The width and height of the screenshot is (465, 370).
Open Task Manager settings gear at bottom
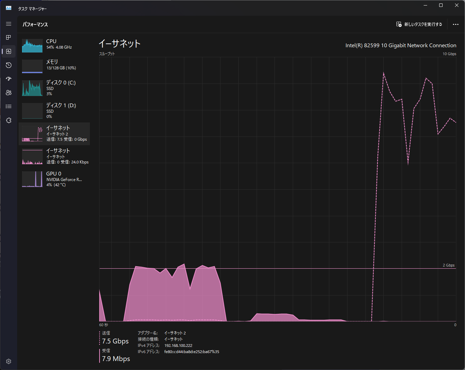point(9,361)
